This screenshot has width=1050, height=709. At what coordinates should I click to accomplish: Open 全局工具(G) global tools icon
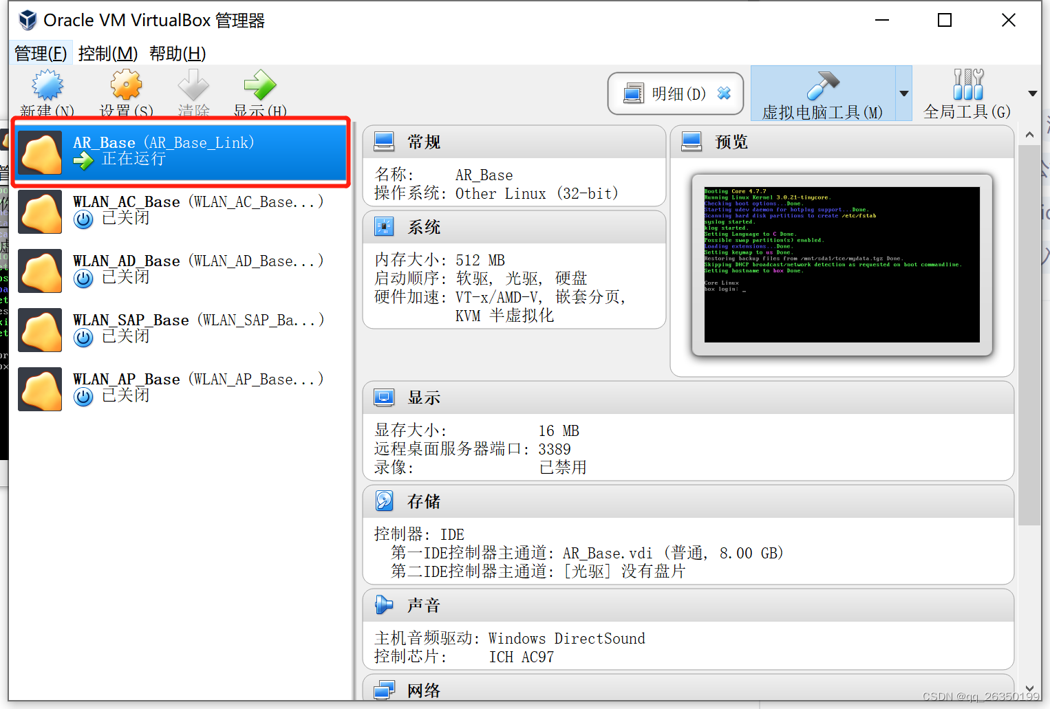[x=968, y=85]
